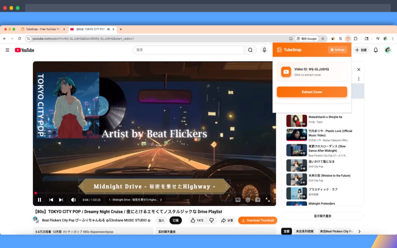Open Chrome media controls icon
The width and height of the screenshot is (397, 248).
point(378,38)
